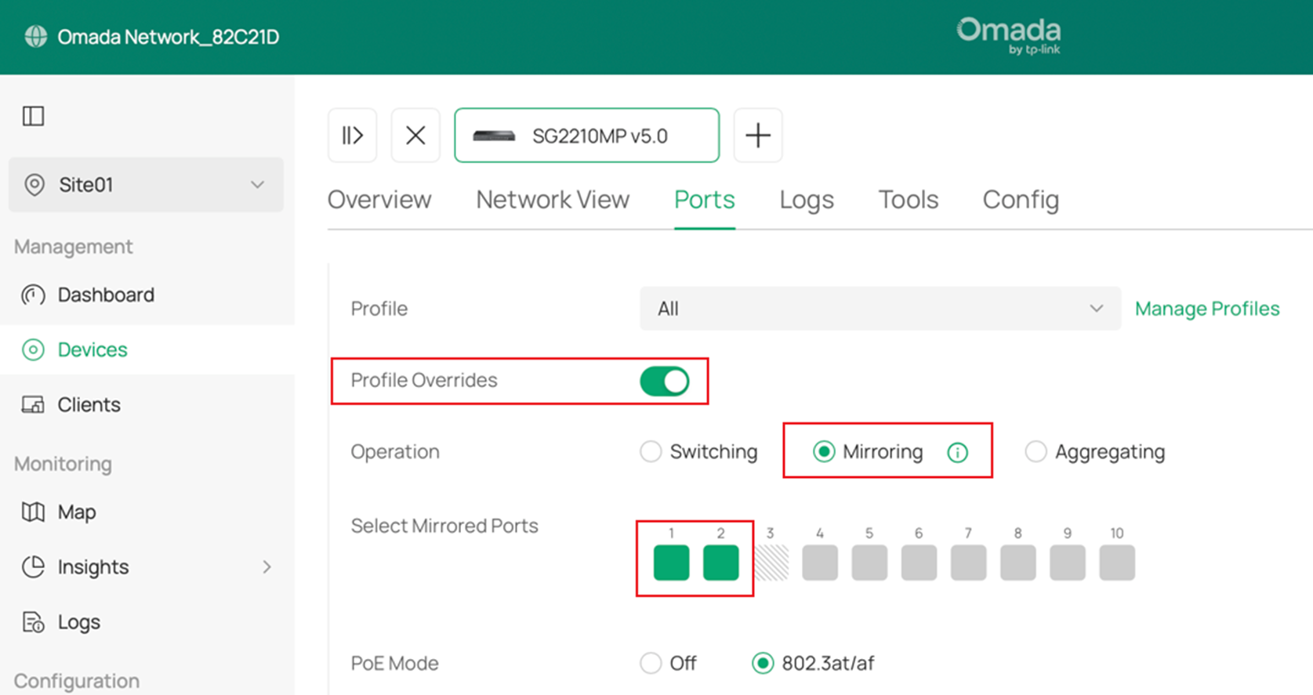This screenshot has height=695, width=1313.
Task: Click the globe icon beside Omada Network_82C21D
Action: pos(35,37)
